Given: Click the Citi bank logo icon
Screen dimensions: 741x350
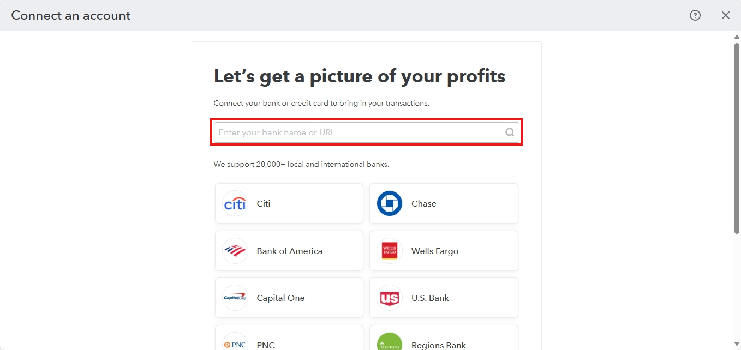Looking at the screenshot, I should [x=235, y=204].
